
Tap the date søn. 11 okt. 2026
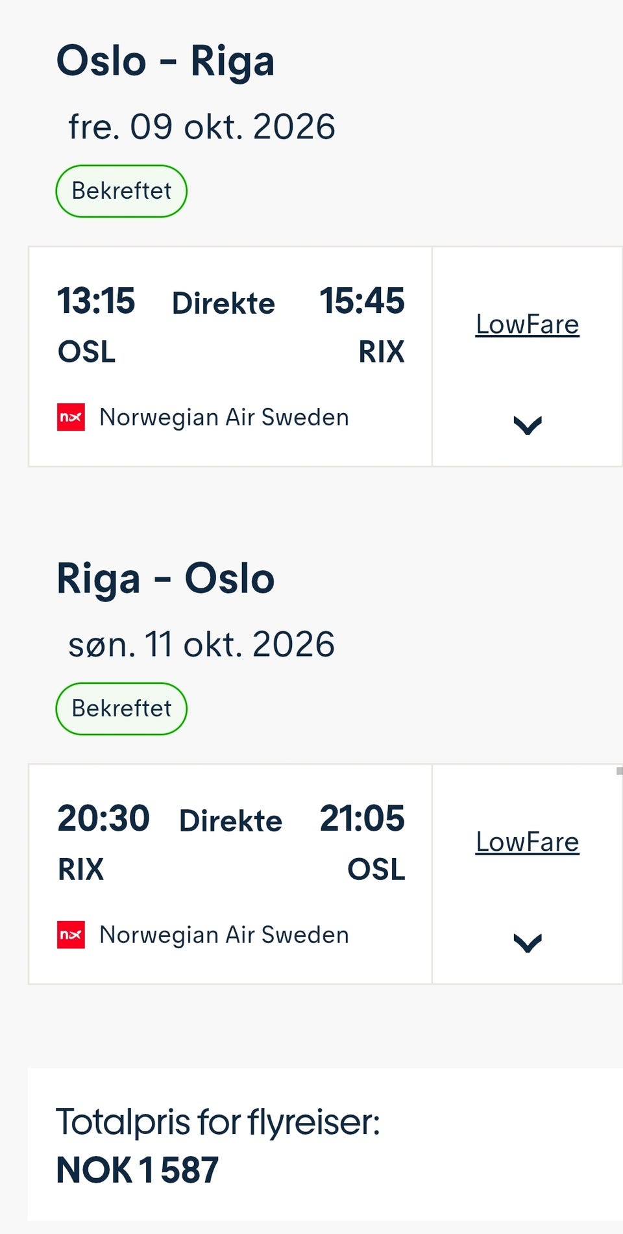tap(202, 644)
